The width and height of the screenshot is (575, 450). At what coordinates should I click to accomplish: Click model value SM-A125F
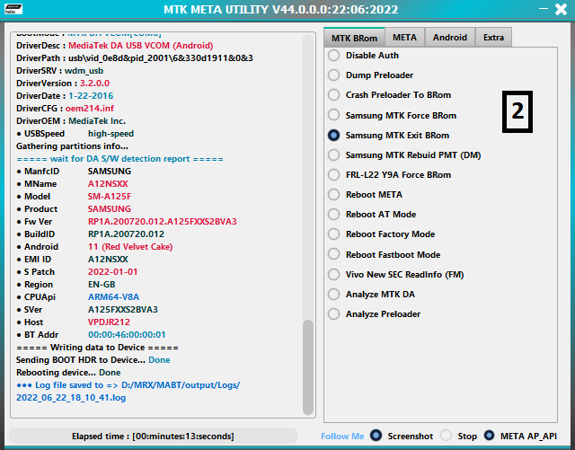point(110,197)
